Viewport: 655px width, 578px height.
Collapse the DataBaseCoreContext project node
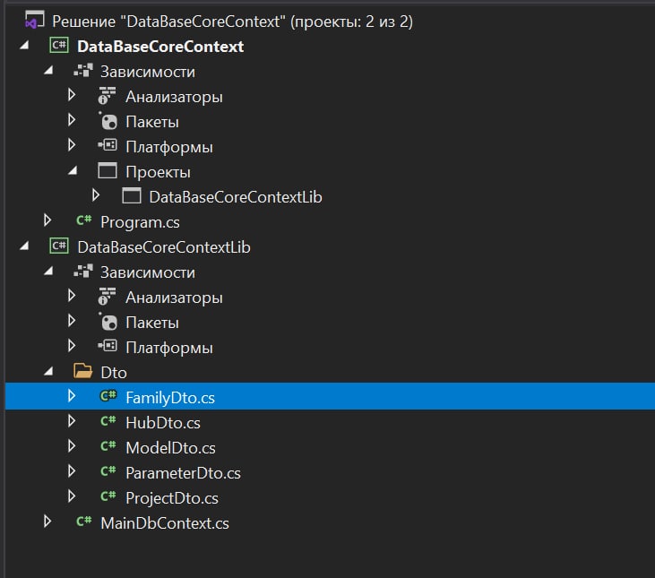[x=25, y=45]
